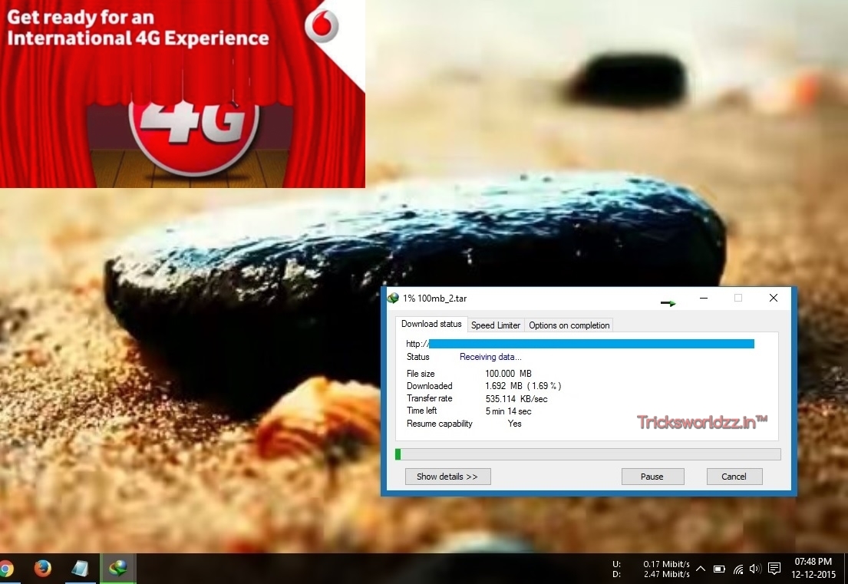Cancel the current download
The height and width of the screenshot is (584, 848).
click(x=734, y=477)
